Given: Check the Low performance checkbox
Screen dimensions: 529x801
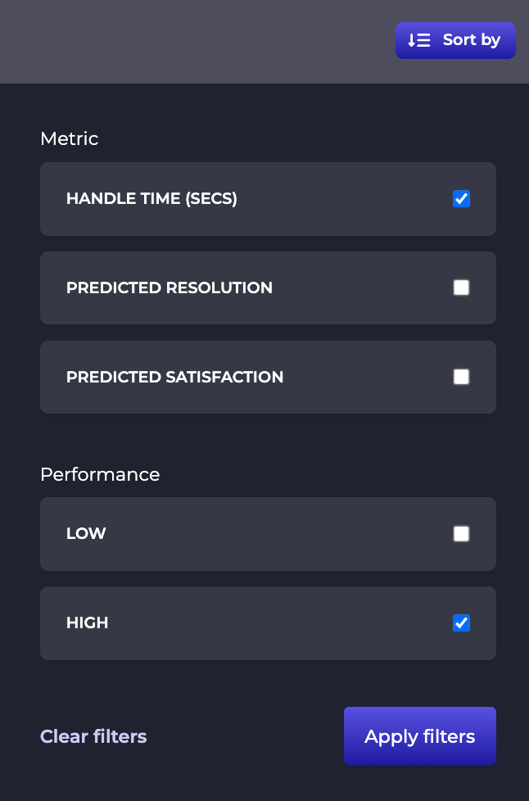Looking at the screenshot, I should coord(461,534).
